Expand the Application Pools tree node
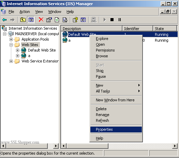 (11, 39)
